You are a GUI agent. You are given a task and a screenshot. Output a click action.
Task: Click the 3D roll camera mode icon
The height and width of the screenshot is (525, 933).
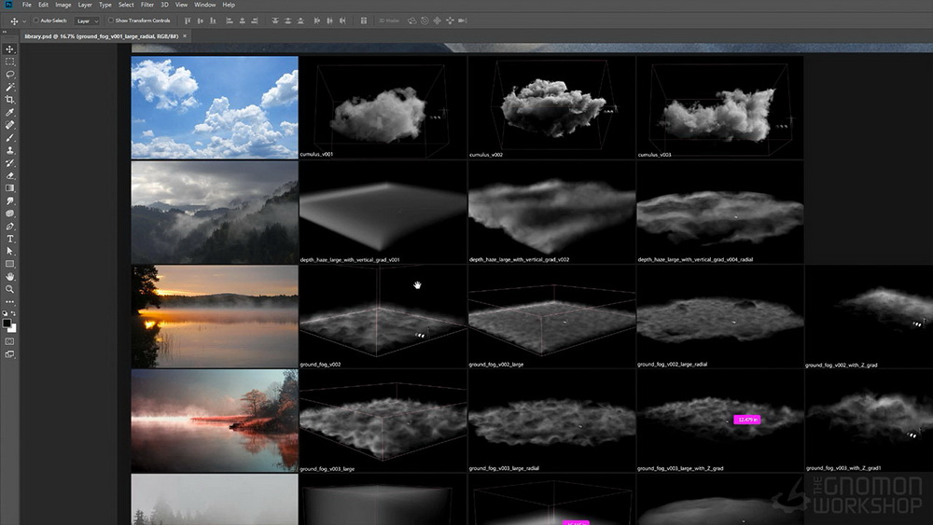coord(425,21)
